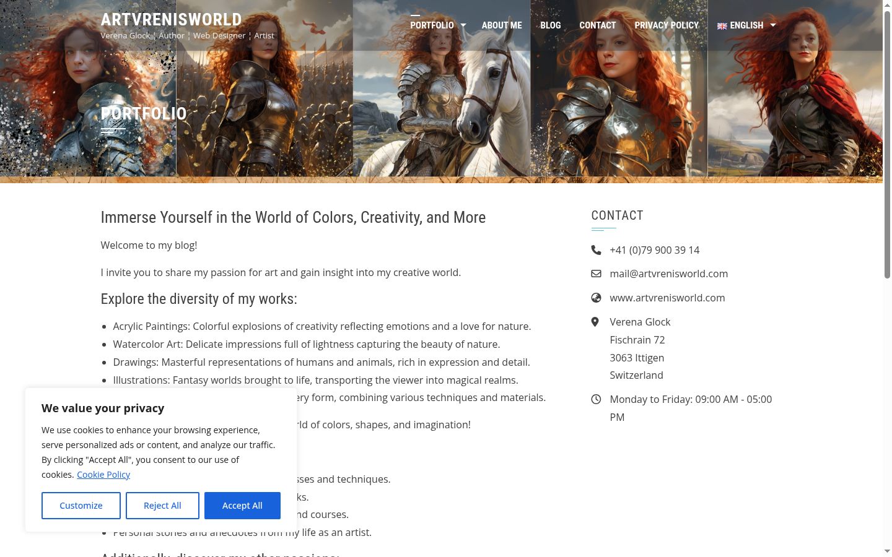Click the CONTACT sidebar heading
Viewport: 892px width, 557px height.
(x=618, y=215)
